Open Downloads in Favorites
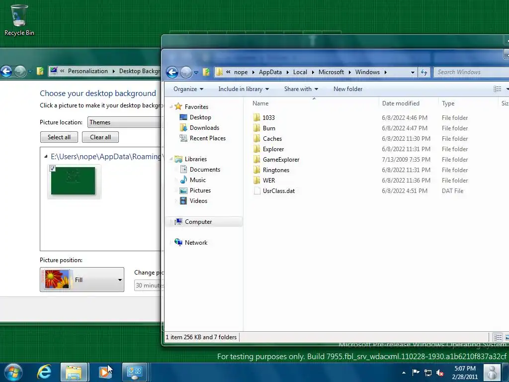Image resolution: width=509 pixels, height=382 pixels. (204, 128)
